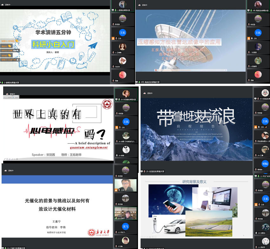270x249 pixels.
Task: Click the orange host icon beside 王拓 in the 学术演讲 window
Action: pos(113,38)
